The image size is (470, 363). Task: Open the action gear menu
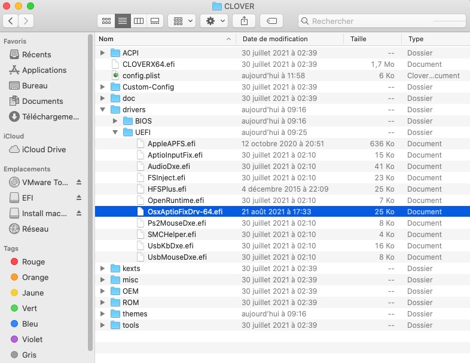click(214, 21)
